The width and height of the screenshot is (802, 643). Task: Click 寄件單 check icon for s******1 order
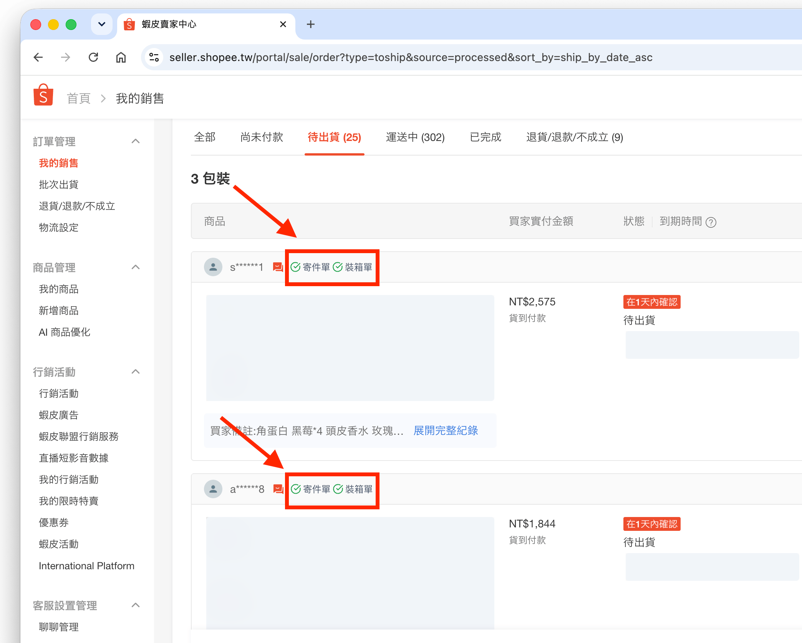tap(295, 267)
